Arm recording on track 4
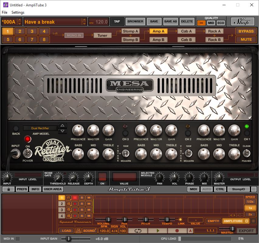 [x=75, y=216]
